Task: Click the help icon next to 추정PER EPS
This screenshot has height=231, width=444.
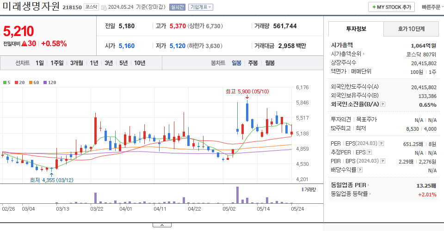Action: (369, 152)
